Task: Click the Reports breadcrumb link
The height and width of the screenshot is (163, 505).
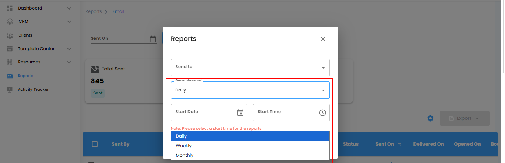Action: click(x=93, y=11)
